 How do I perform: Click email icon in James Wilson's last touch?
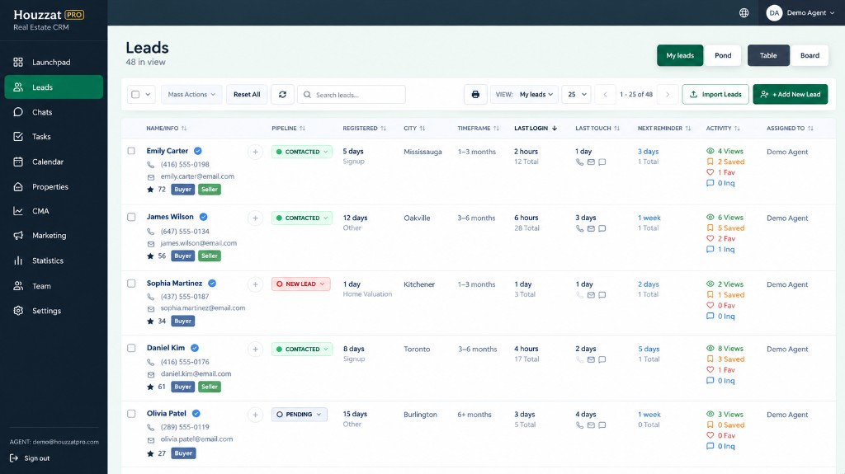[x=591, y=228]
